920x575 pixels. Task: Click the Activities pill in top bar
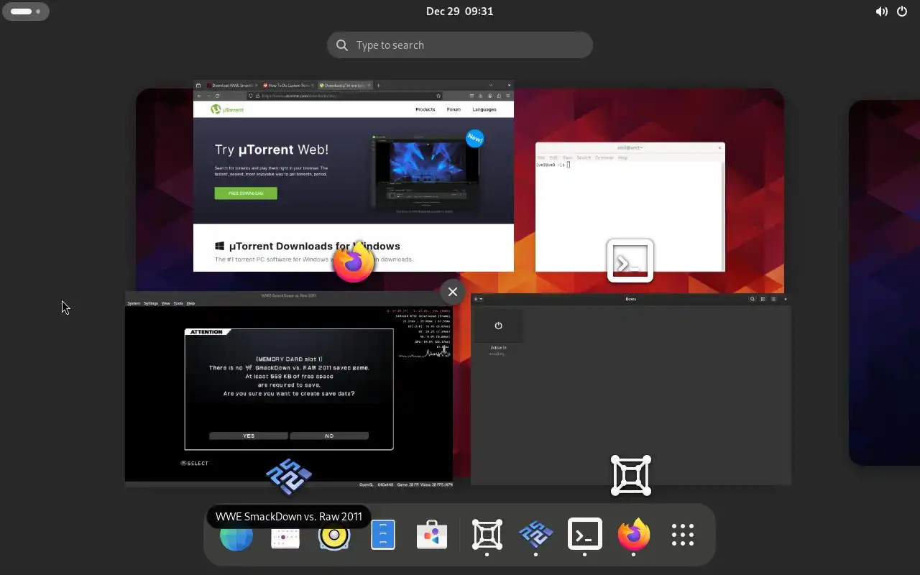click(26, 11)
